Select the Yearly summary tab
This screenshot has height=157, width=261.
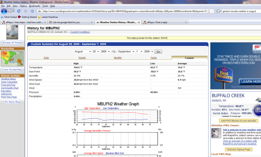(153, 58)
